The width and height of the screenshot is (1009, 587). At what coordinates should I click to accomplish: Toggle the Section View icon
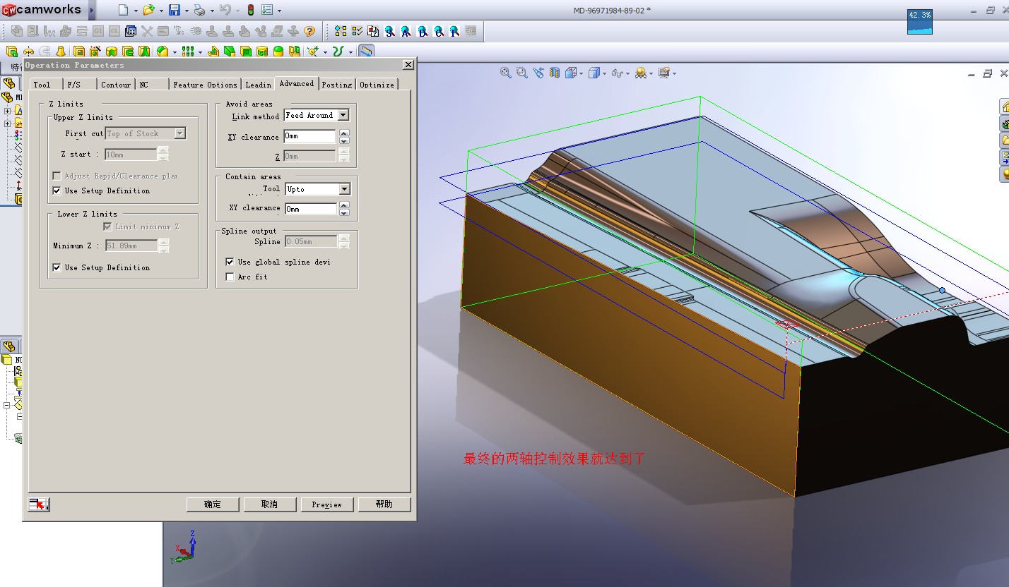coord(555,73)
